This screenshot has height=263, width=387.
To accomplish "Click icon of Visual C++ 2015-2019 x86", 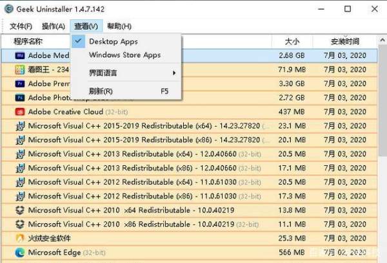I will tap(20, 140).
